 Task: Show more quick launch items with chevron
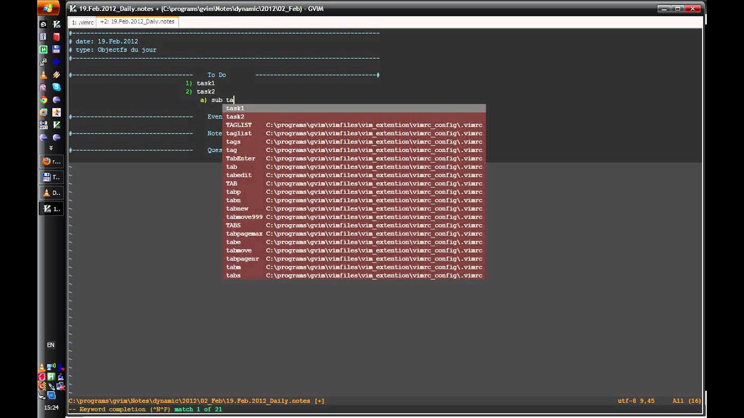click(x=51, y=147)
